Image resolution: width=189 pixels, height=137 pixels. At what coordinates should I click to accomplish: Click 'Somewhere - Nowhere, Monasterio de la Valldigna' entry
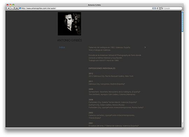click(x=114, y=92)
